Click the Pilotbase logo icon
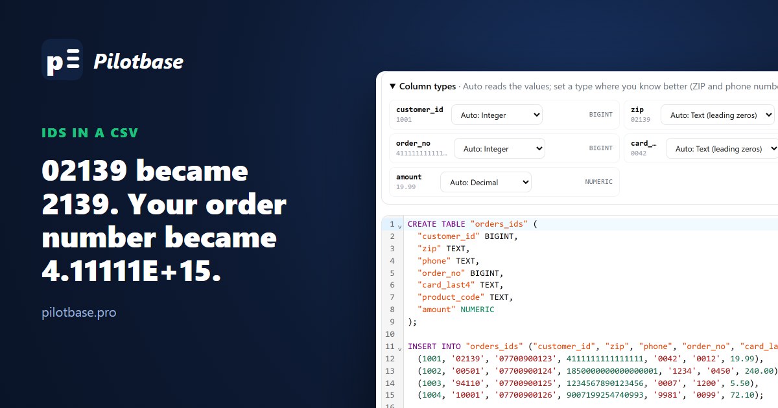The width and height of the screenshot is (778, 408). pos(62,60)
